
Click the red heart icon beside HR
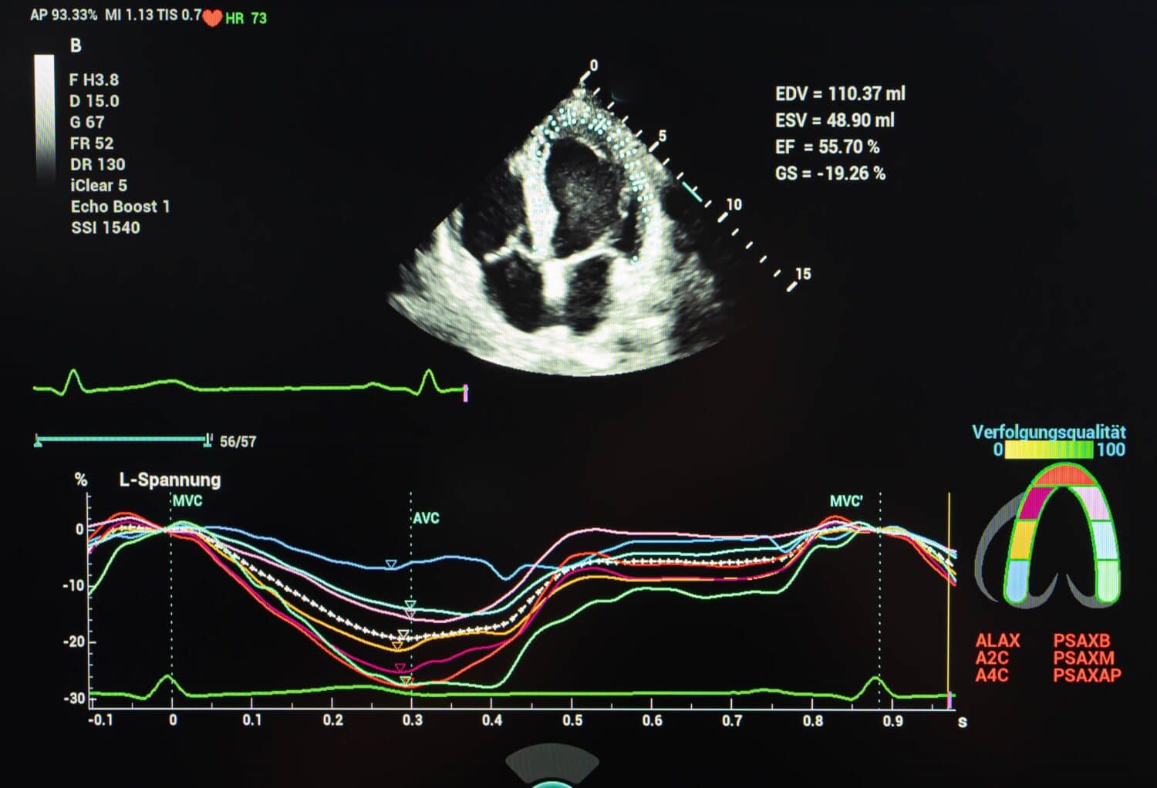212,19
